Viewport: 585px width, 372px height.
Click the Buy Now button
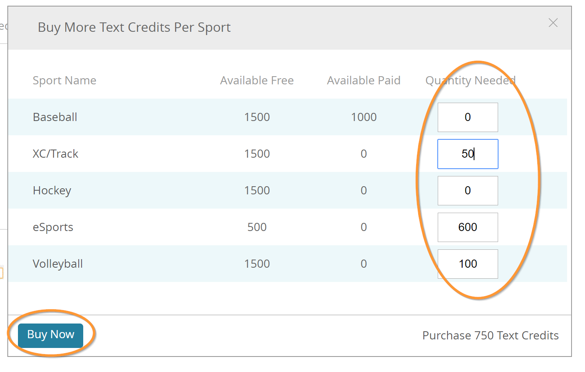point(51,335)
